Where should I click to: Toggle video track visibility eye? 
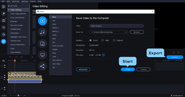coord(5,75)
